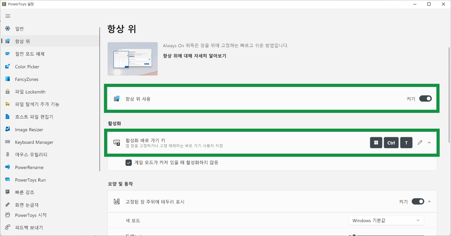Click the PowerRename sidebar icon

click(x=8, y=167)
